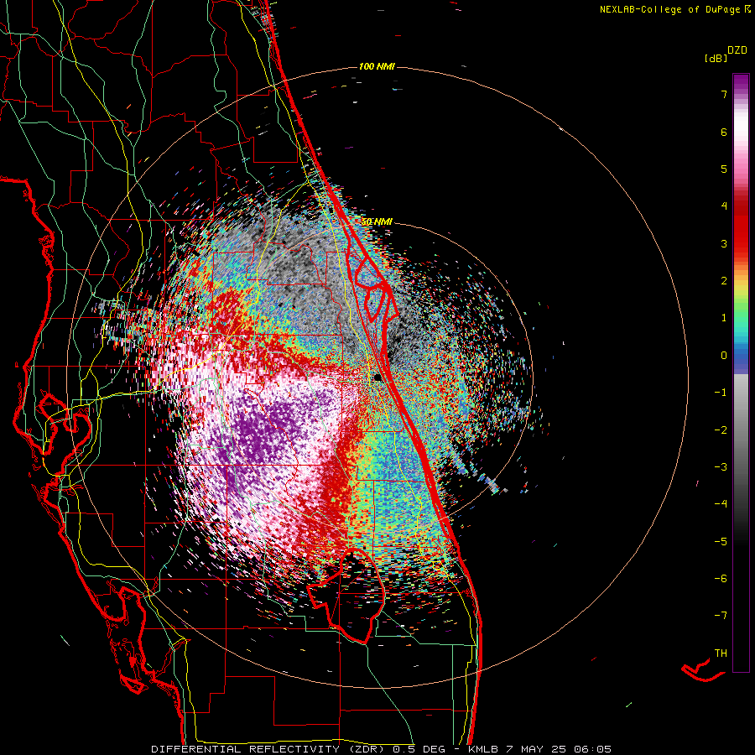Image resolution: width=755 pixels, height=755 pixels.
Task: Click the positive 3 value on the scale
Action: 724,243
